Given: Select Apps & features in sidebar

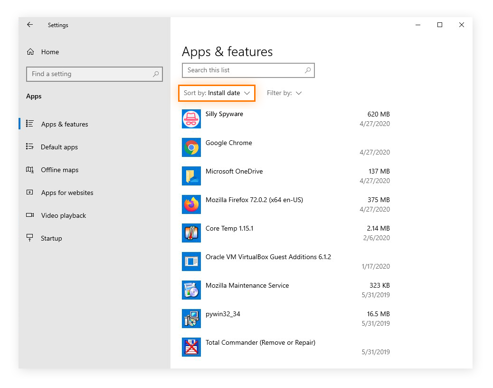Looking at the screenshot, I should click(65, 124).
